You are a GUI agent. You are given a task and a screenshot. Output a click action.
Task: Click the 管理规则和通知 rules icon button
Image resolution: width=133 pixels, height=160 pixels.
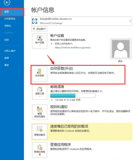pyautogui.click(x=40, y=112)
